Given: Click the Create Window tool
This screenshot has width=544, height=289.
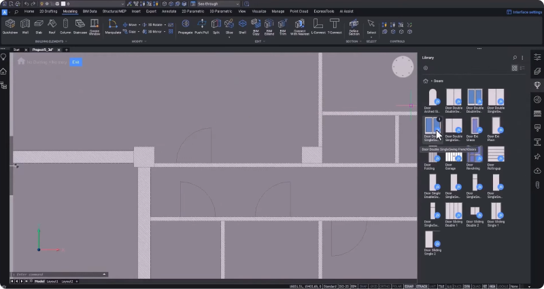Looking at the screenshot, I should [95, 27].
